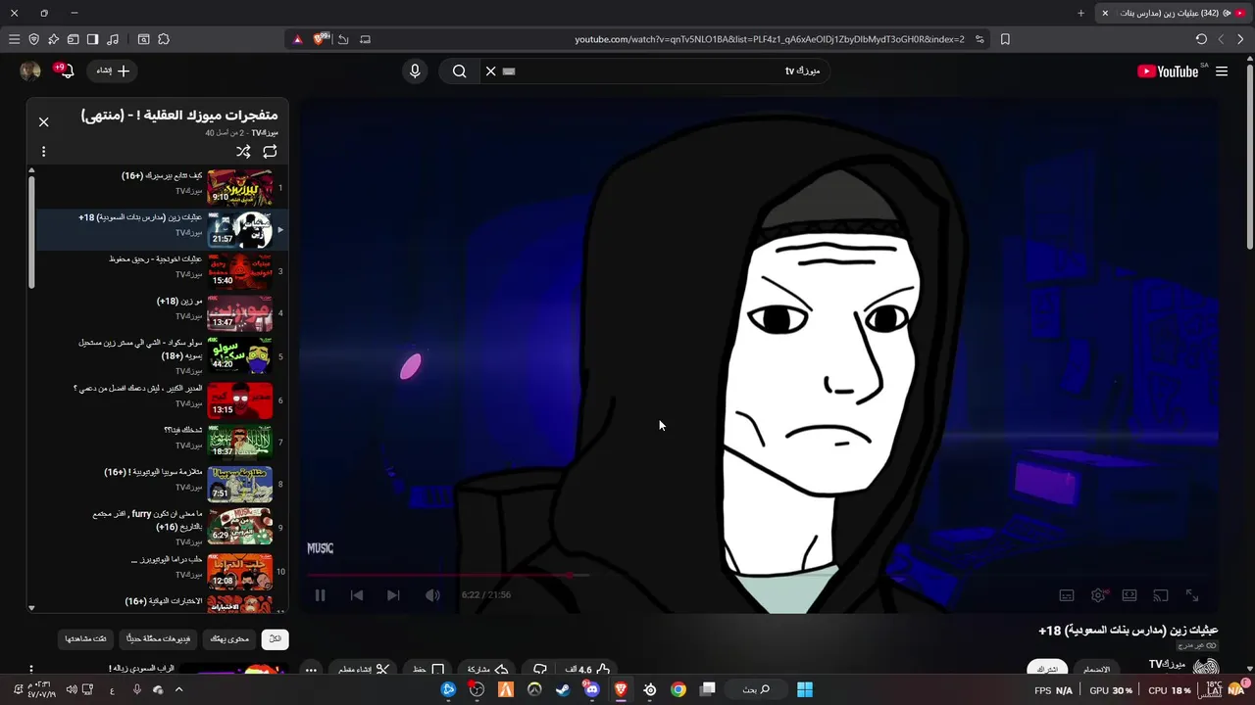Join the channel with الانضمام button
This screenshot has width=1255, height=705.
point(1096,669)
